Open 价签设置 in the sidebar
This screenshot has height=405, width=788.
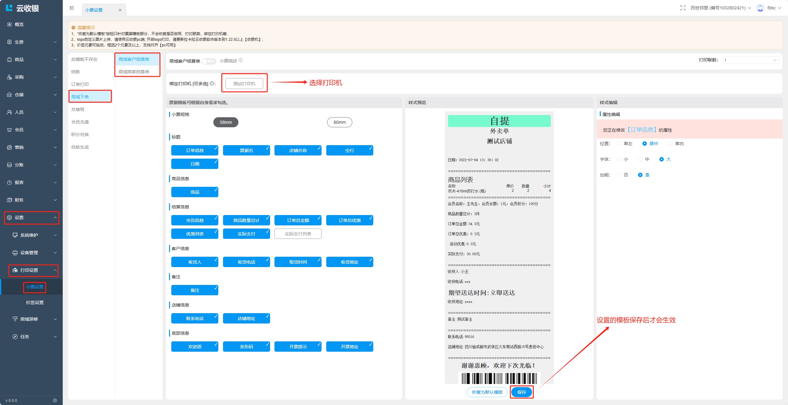tap(35, 302)
